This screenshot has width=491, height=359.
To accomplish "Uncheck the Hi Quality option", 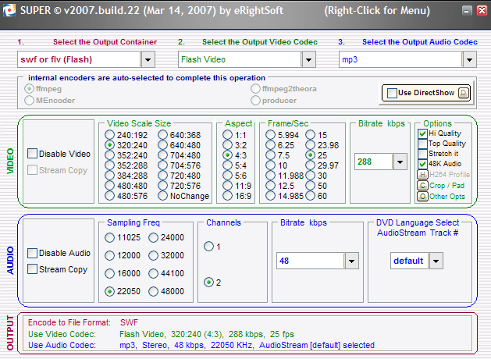I will click(x=422, y=133).
